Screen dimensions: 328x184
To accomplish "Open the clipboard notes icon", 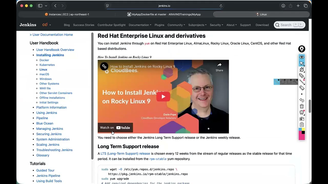I will tap(302, 125).
